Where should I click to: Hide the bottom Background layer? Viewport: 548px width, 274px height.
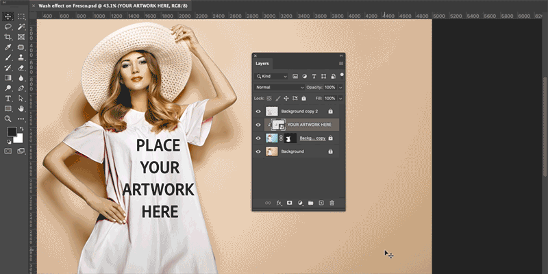tap(259, 151)
